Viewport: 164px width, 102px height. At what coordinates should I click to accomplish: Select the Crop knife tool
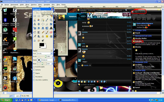(47, 24)
